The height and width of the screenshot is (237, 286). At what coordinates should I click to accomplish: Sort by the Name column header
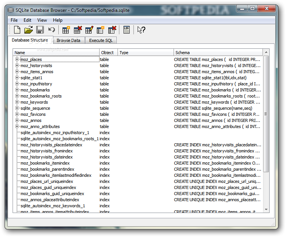tap(56, 53)
